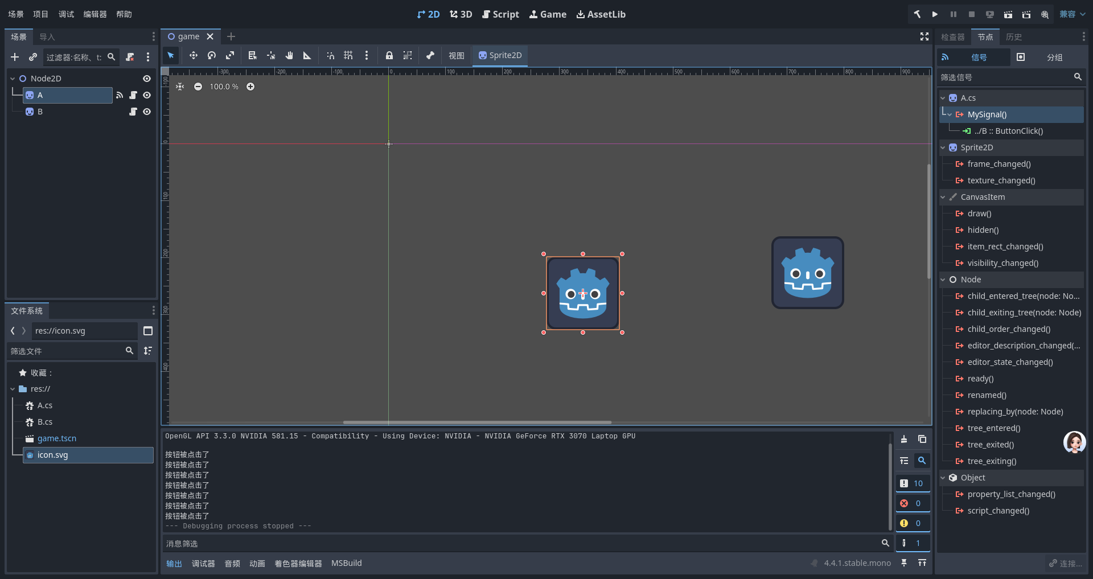Run the project with play button
This screenshot has width=1093, height=579.
[x=935, y=14]
